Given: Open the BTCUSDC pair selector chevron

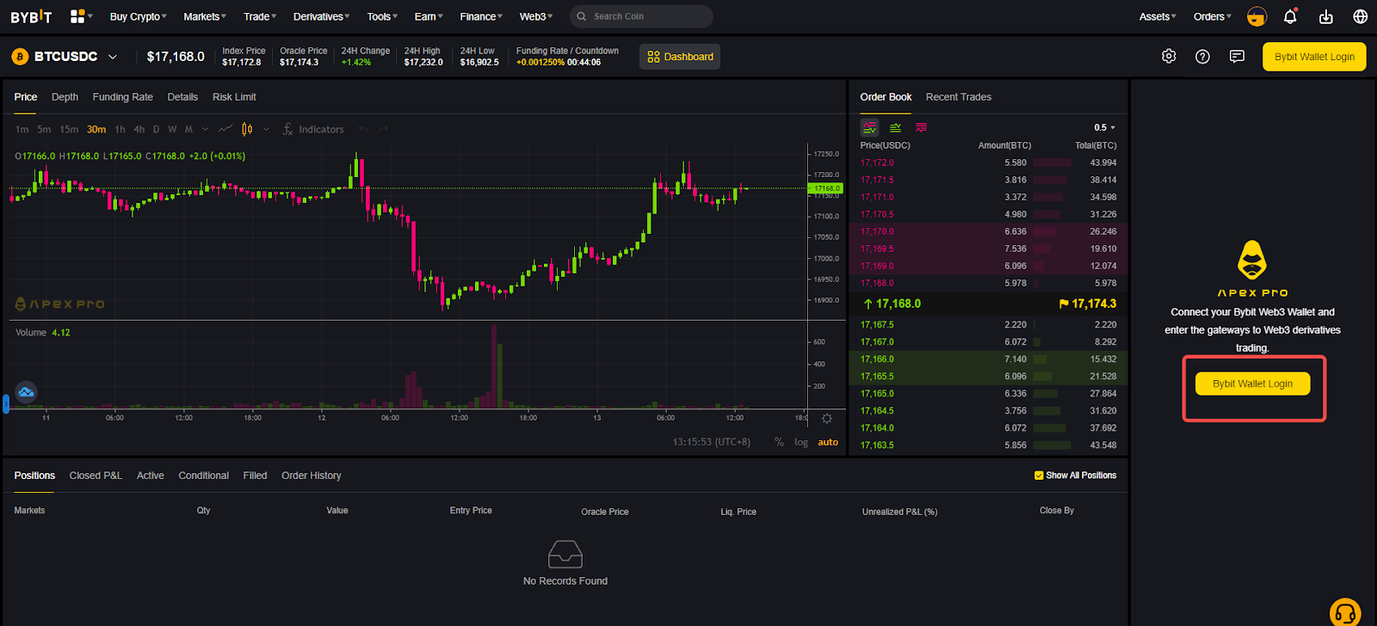Looking at the screenshot, I should 113,57.
